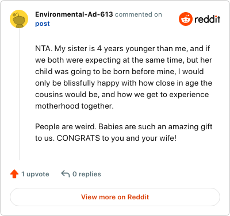Open the Environmental-Ad-613 profile link
Viewport: 230px width, 216px height.
(x=74, y=14)
